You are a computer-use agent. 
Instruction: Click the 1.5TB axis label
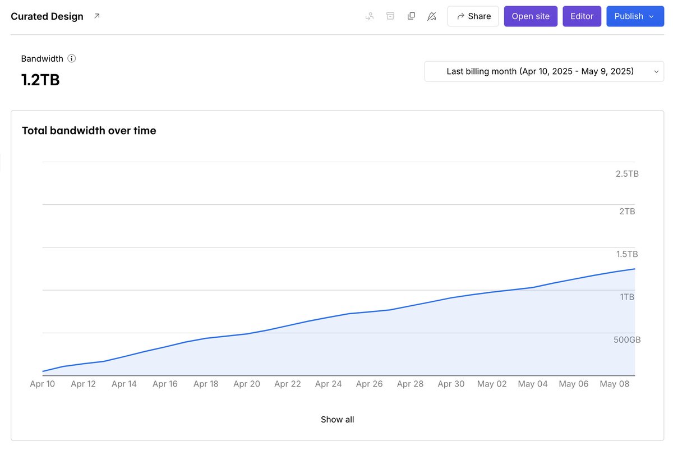point(627,254)
